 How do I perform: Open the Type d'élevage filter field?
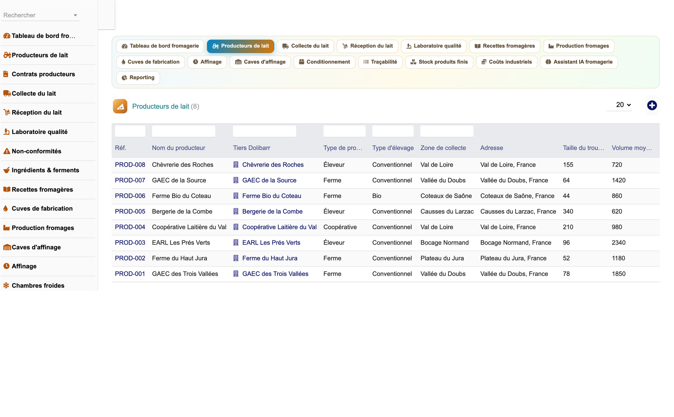(393, 131)
